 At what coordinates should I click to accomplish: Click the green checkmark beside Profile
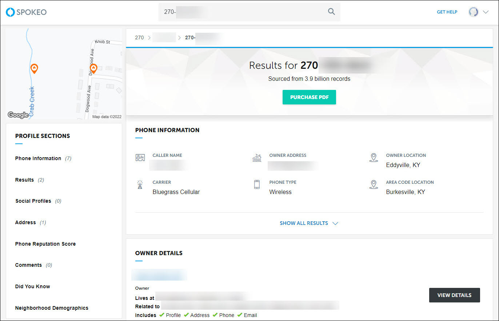162,315
